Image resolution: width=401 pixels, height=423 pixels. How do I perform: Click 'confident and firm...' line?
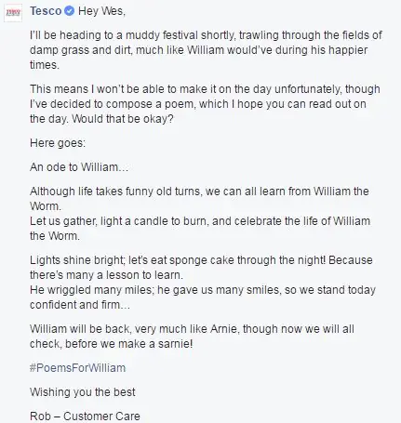pos(80,305)
